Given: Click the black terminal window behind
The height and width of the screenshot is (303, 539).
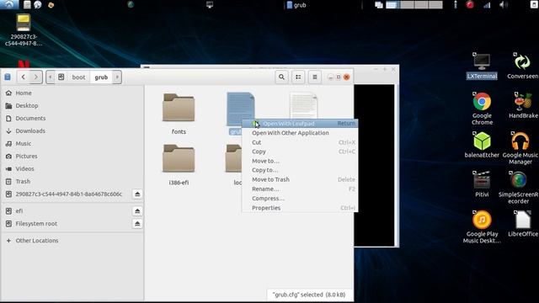Looking at the screenshot, I should coord(374,165).
